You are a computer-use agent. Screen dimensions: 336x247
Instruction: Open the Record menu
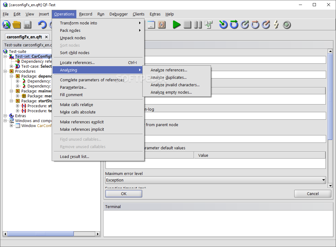coord(85,14)
